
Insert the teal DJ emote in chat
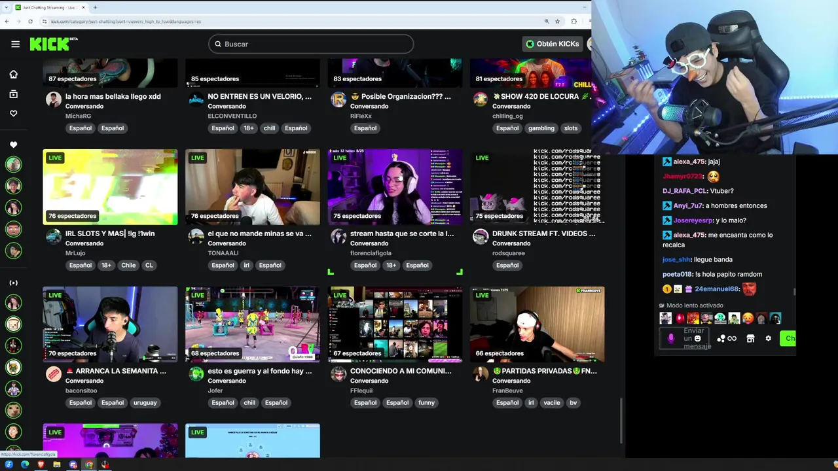tap(720, 319)
